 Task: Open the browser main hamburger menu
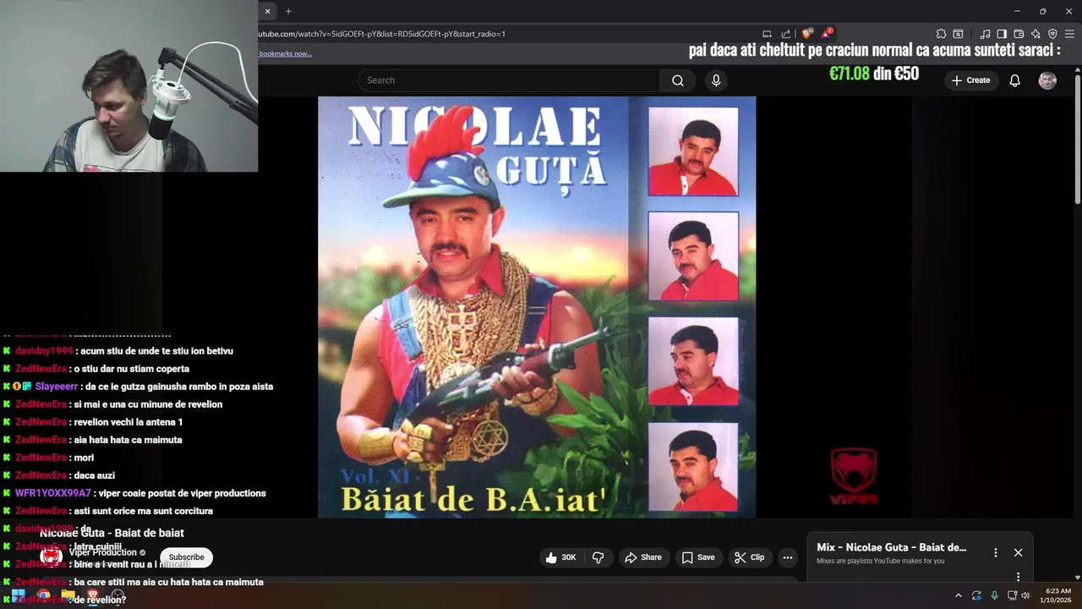click(x=1069, y=34)
